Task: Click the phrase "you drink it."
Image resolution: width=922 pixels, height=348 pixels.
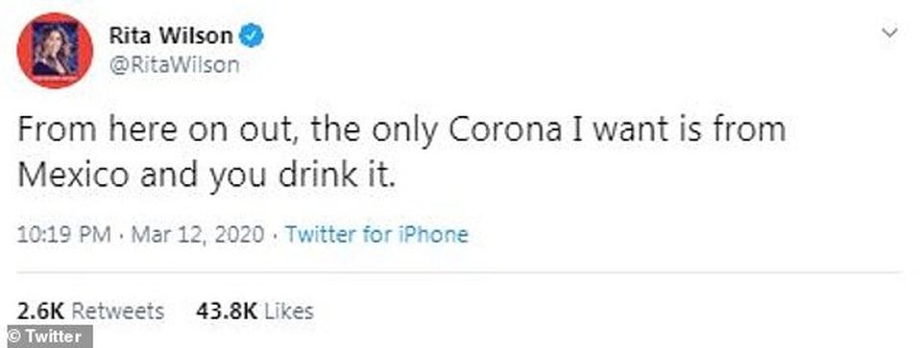Action: pyautogui.click(x=303, y=175)
